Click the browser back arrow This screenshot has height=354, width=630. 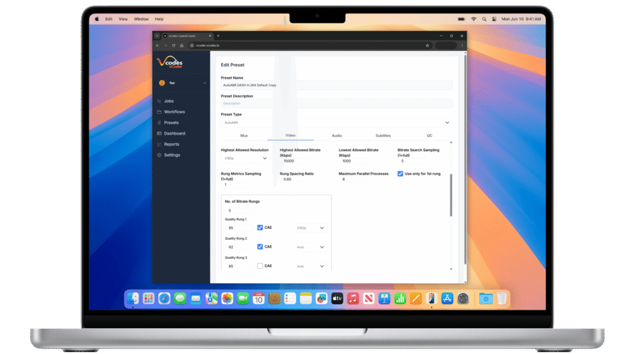pyautogui.click(x=157, y=45)
